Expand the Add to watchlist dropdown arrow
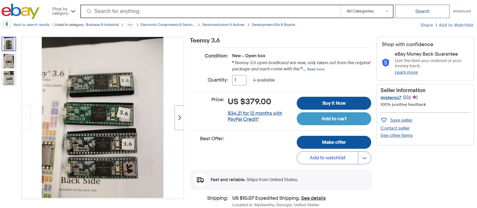The image size is (477, 208). point(364,158)
